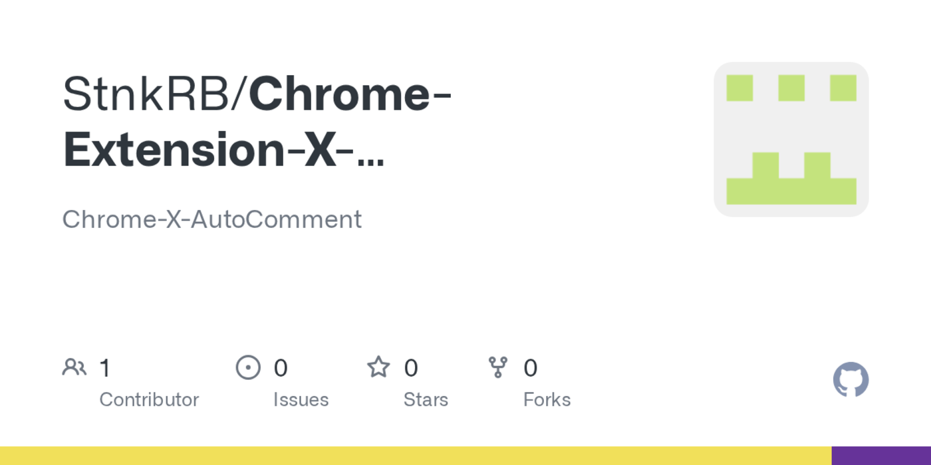931x465 pixels.
Task: Click the GitHub Octocat logo
Action: [x=851, y=380]
